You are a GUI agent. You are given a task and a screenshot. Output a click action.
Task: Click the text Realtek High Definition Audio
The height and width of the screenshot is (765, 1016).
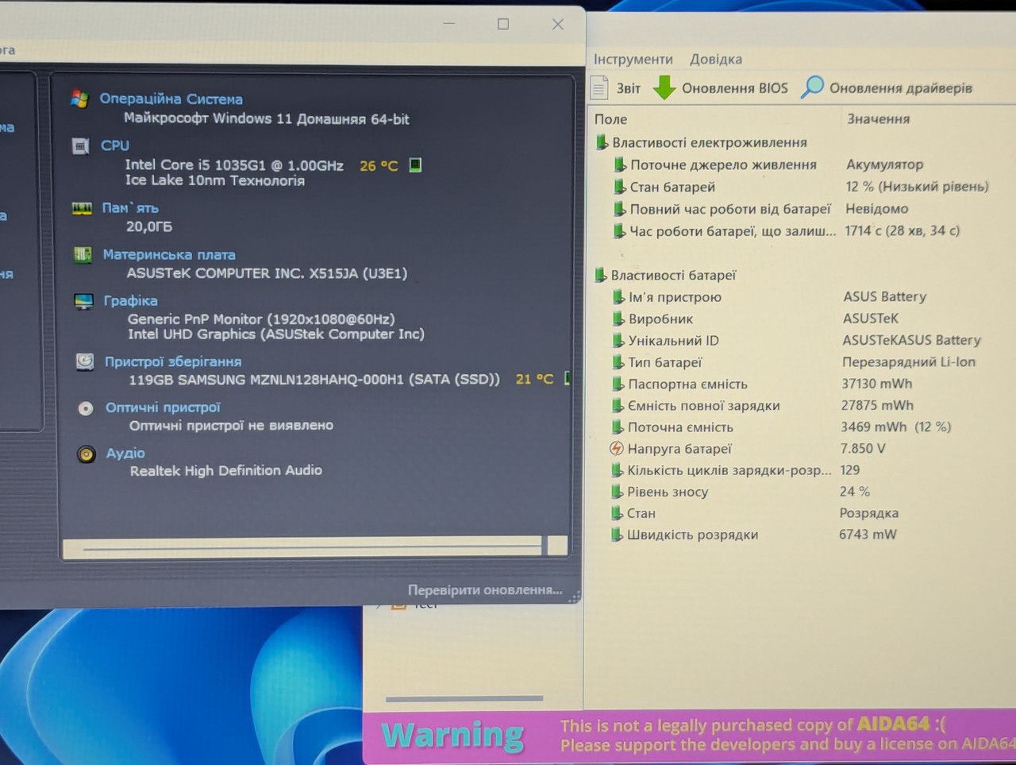[226, 470]
